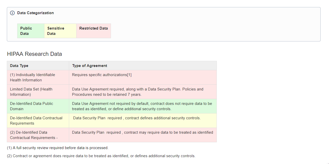Click the Data Categorization heading
Image resolution: width=329 pixels, height=164 pixels.
pyautogui.click(x=35, y=13)
